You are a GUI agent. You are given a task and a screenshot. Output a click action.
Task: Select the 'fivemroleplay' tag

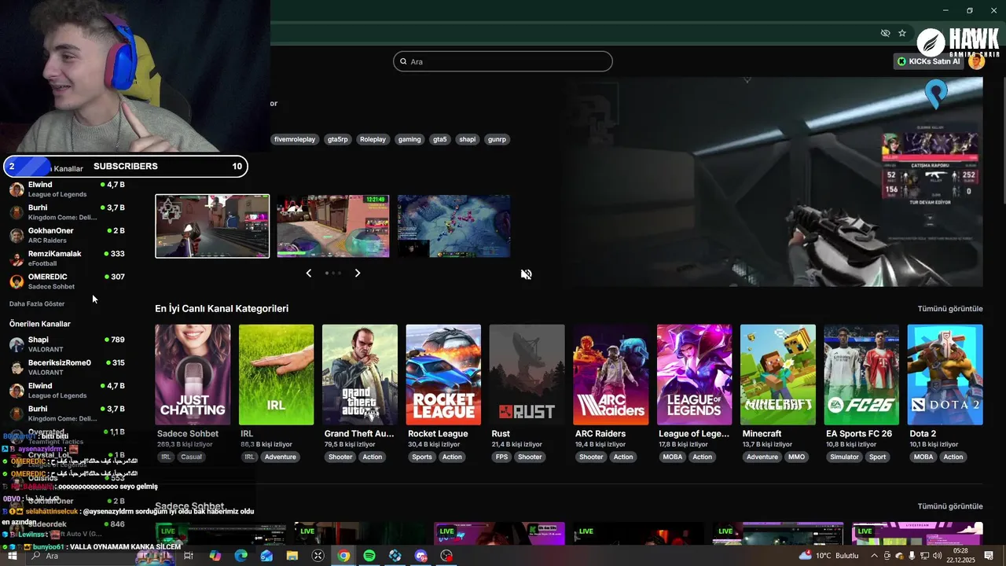click(295, 139)
